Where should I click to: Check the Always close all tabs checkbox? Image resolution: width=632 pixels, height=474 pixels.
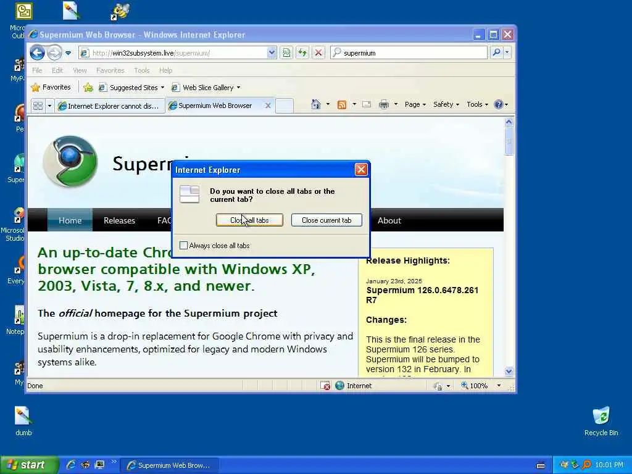pos(183,245)
